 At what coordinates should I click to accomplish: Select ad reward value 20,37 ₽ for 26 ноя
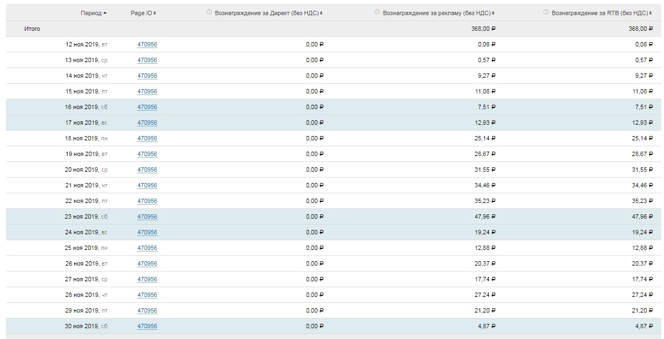pyautogui.click(x=485, y=263)
